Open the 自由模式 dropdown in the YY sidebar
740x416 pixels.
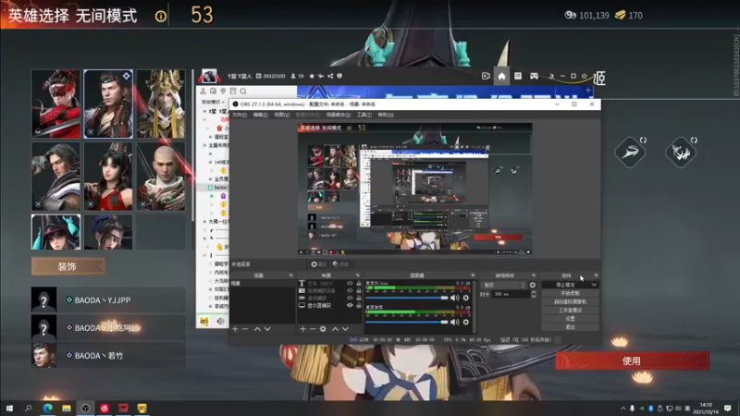(x=213, y=102)
